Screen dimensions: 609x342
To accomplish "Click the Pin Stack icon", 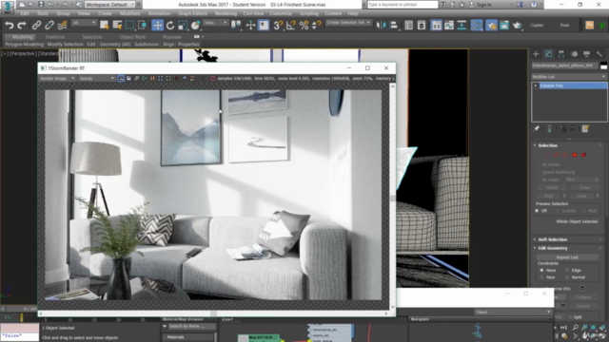I will (x=537, y=129).
